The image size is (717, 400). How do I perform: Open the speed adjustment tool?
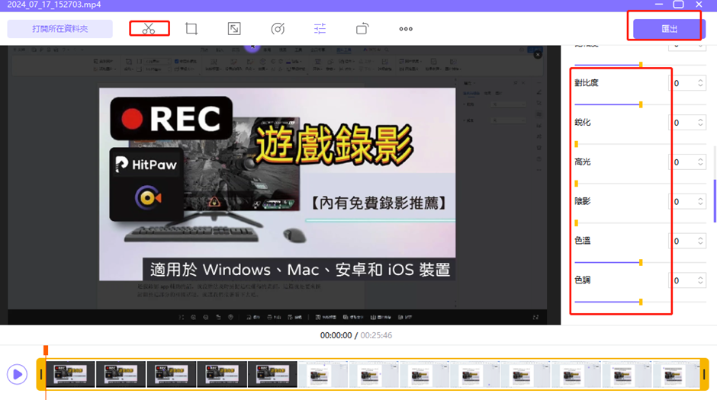click(x=278, y=29)
